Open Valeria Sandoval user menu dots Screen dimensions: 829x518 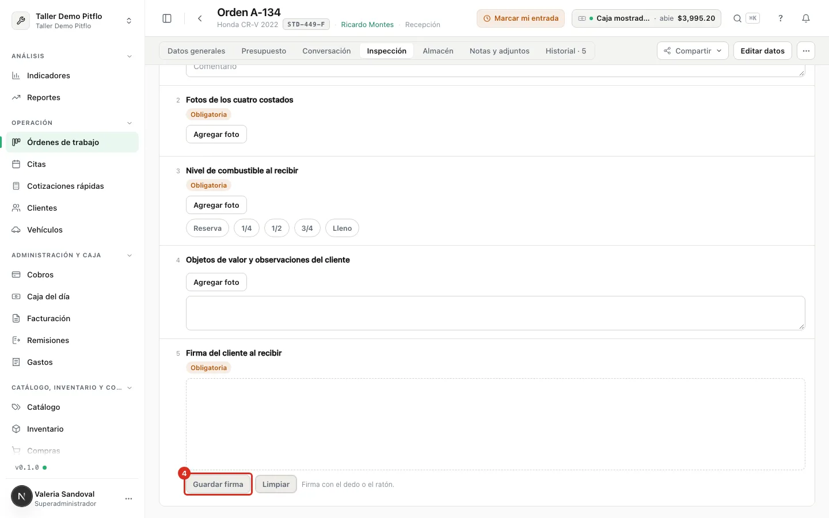(x=129, y=498)
